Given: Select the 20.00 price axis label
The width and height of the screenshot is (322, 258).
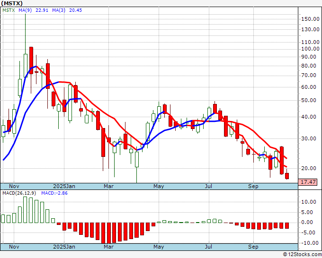Looking at the screenshot, I should 308,168.
